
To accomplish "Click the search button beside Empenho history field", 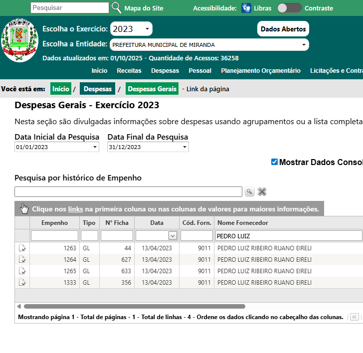I will click(249, 192).
